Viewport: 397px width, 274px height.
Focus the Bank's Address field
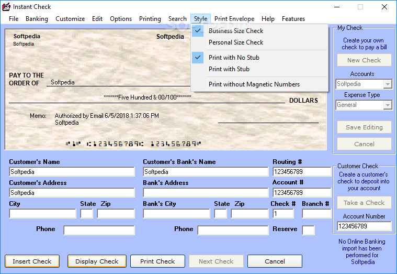click(x=206, y=193)
